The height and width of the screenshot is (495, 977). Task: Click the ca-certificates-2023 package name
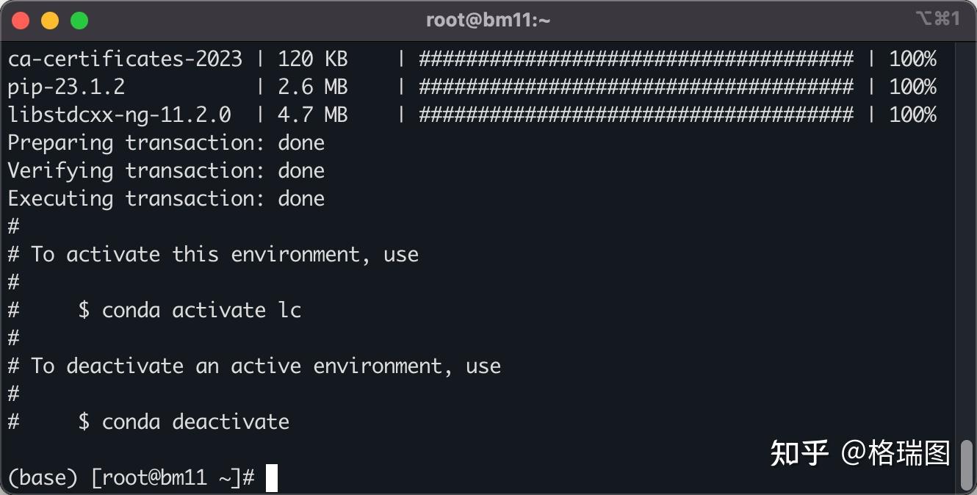(x=125, y=59)
